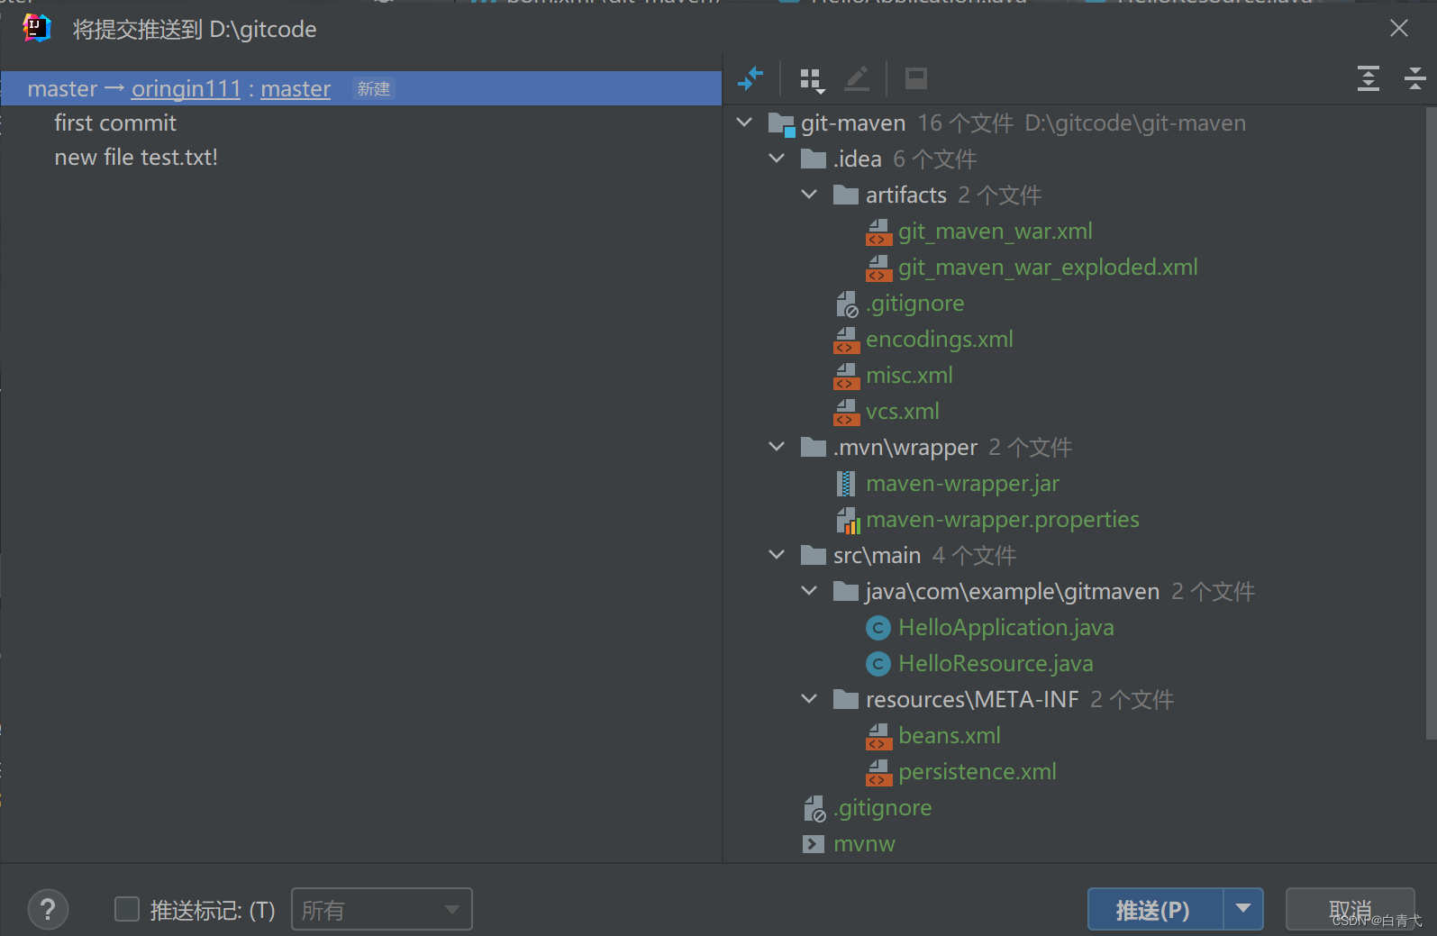Viewport: 1437px width, 936px height.
Task: Collapse the src\main folder node
Action: click(777, 555)
